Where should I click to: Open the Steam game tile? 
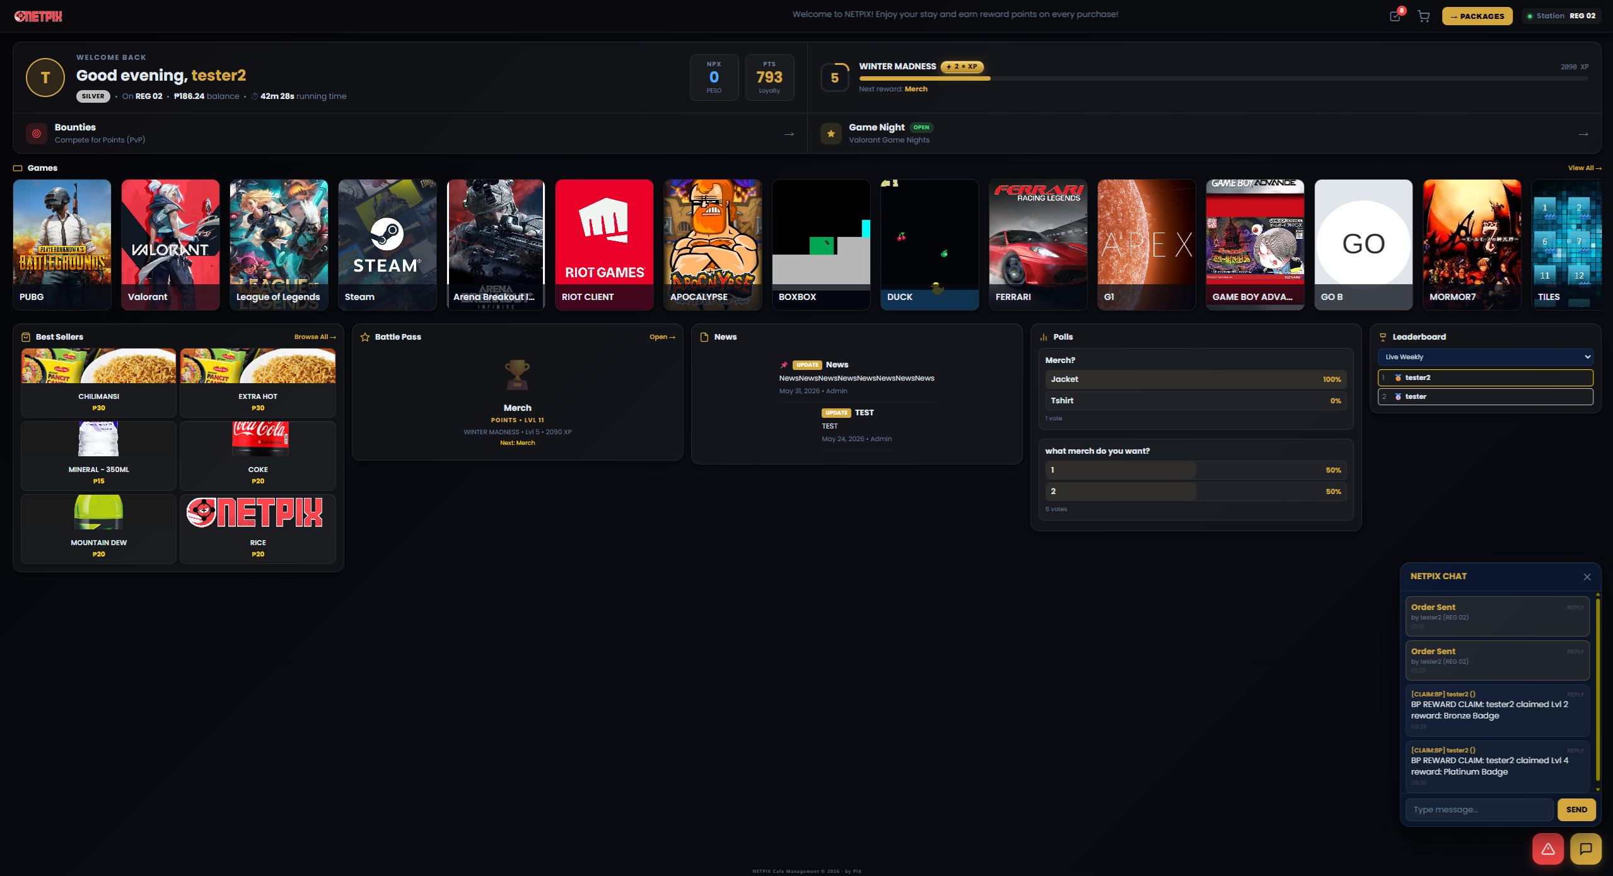pos(388,245)
